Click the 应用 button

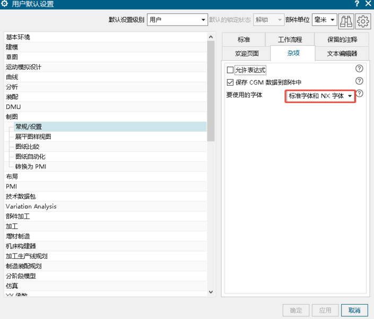click(x=325, y=310)
